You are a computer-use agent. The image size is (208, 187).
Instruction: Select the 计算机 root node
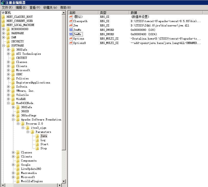coord(6,13)
